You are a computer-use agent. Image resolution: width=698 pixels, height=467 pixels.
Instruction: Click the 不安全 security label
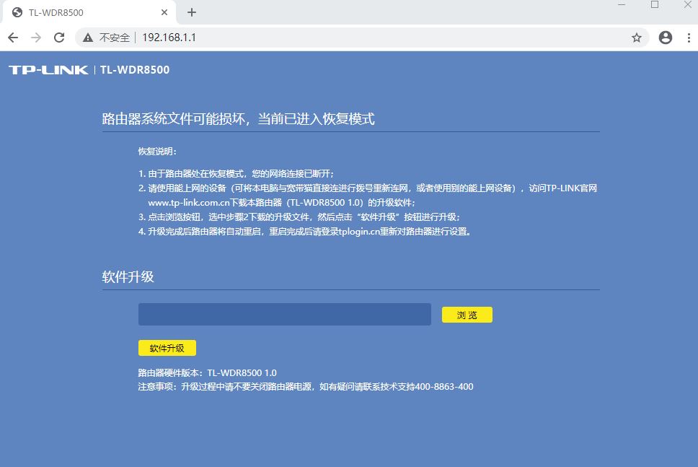tap(115, 38)
